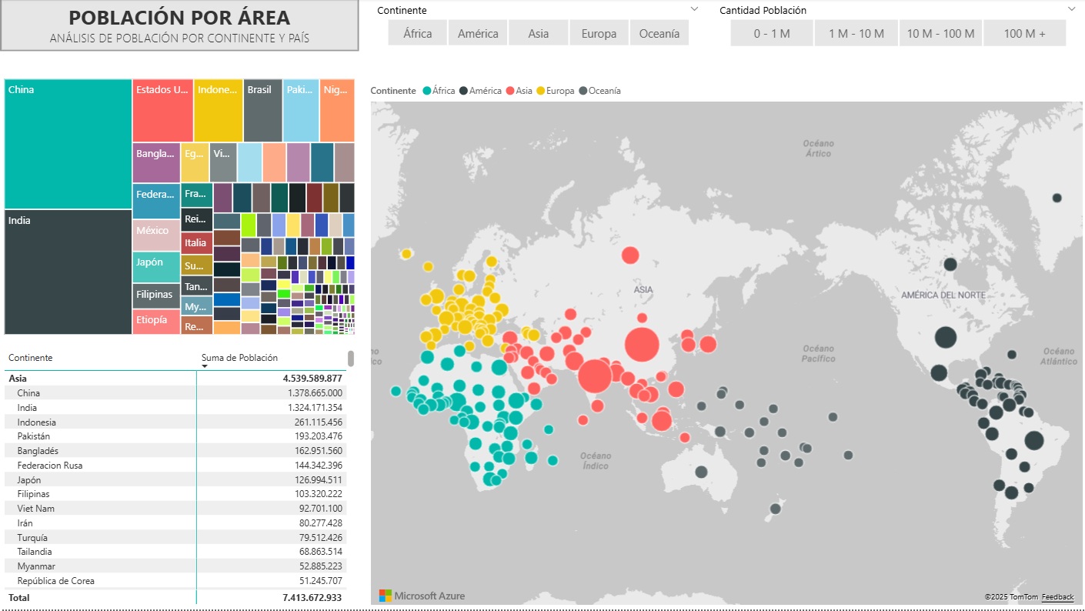Click the América dark legend dot
This screenshot has width=1085, height=611.
tap(463, 91)
